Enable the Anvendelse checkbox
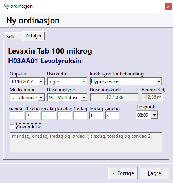The width and height of the screenshot is (173, 183). [x=12, y=127]
